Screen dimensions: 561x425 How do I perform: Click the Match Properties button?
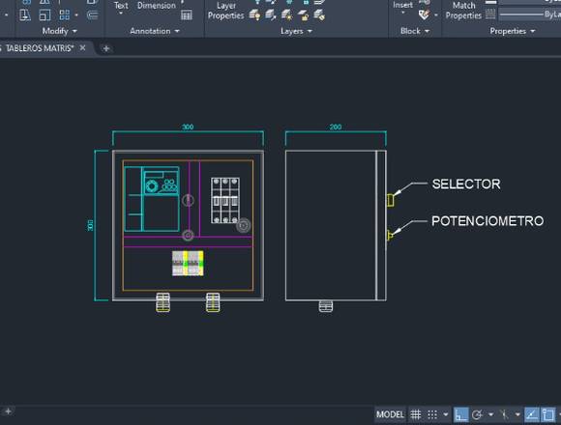click(x=463, y=11)
